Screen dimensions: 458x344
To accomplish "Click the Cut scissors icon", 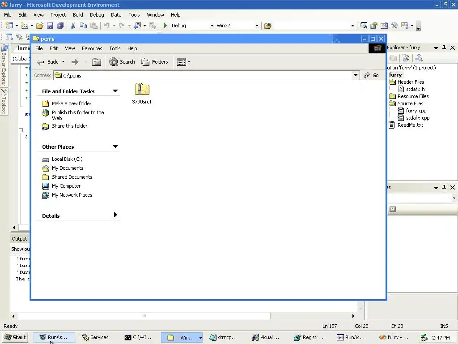I will (73, 26).
